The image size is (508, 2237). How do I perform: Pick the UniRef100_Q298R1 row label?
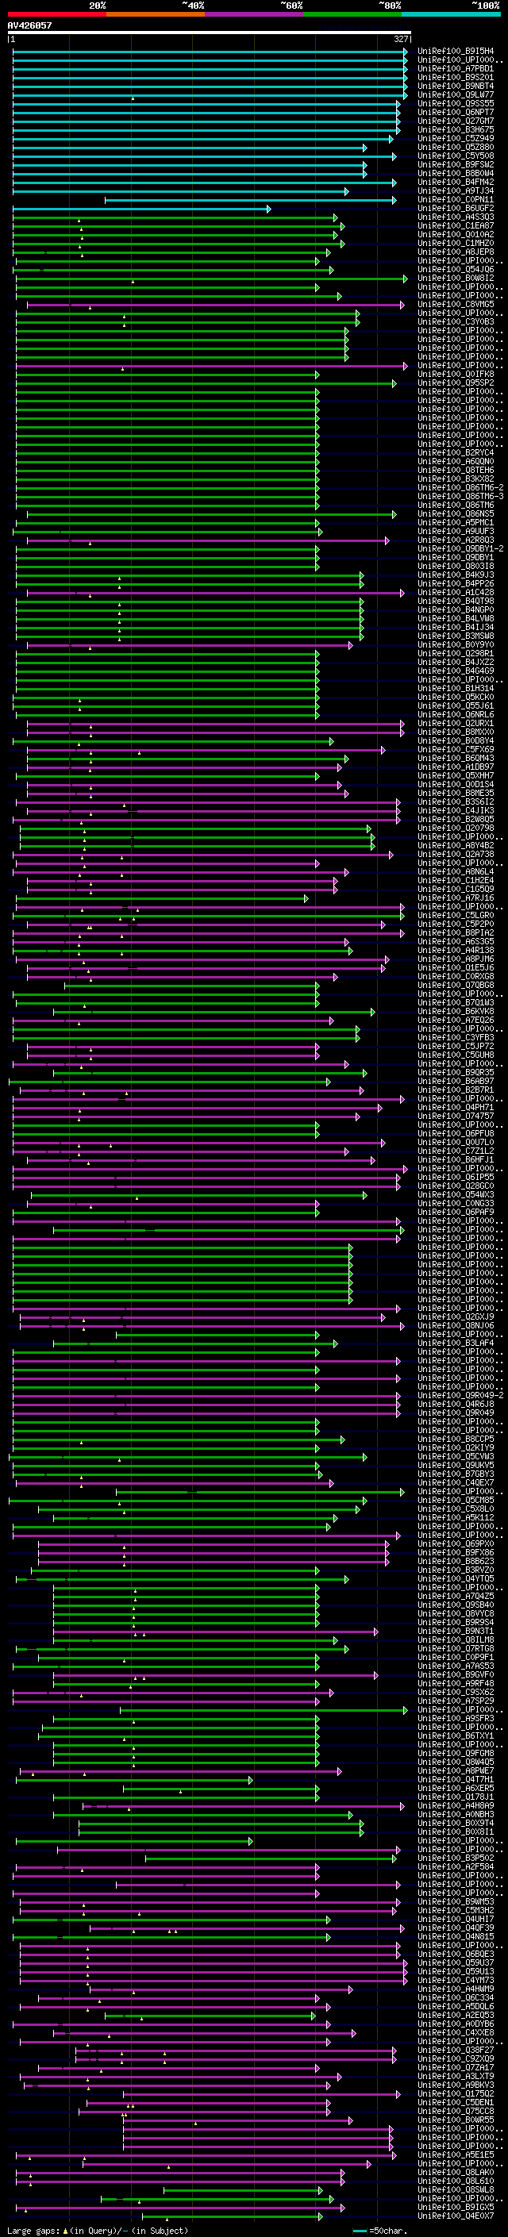456,653
